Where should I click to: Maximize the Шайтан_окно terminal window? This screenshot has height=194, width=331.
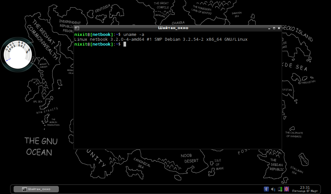274,28
